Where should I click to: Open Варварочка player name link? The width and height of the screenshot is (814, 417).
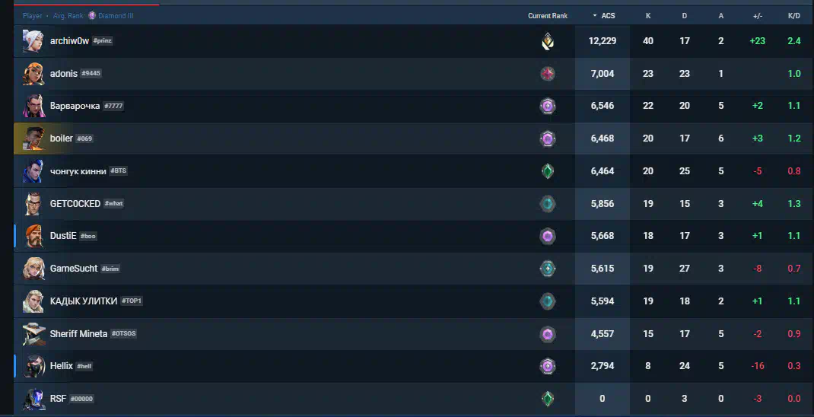point(75,106)
